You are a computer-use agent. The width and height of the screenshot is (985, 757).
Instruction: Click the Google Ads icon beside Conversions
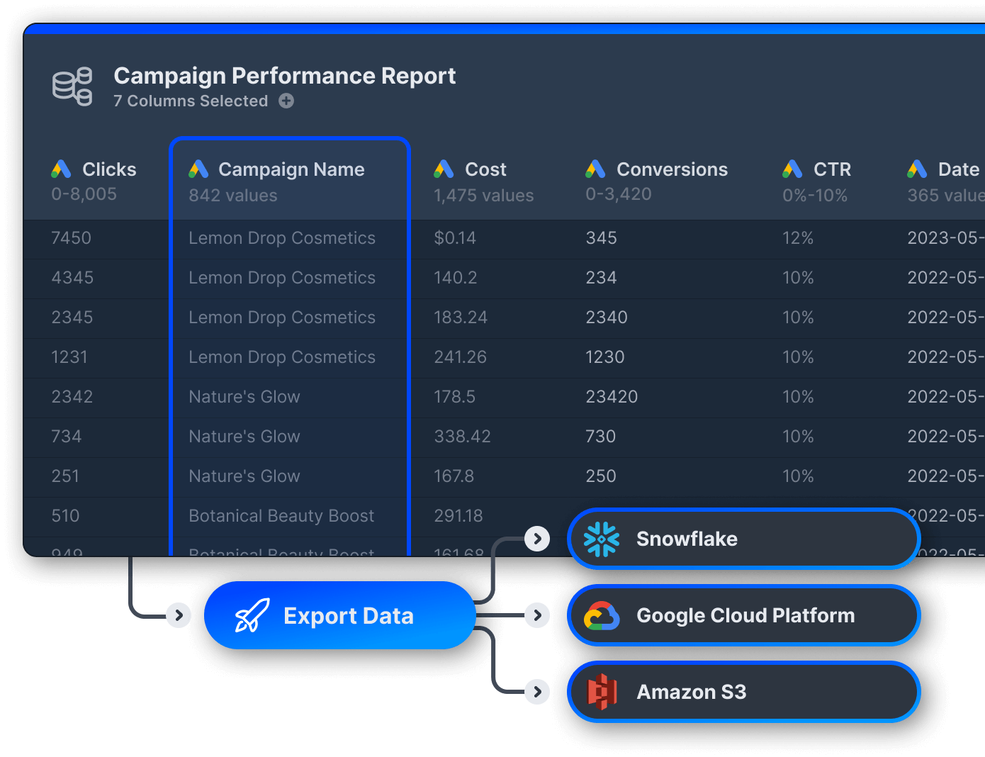(x=595, y=169)
